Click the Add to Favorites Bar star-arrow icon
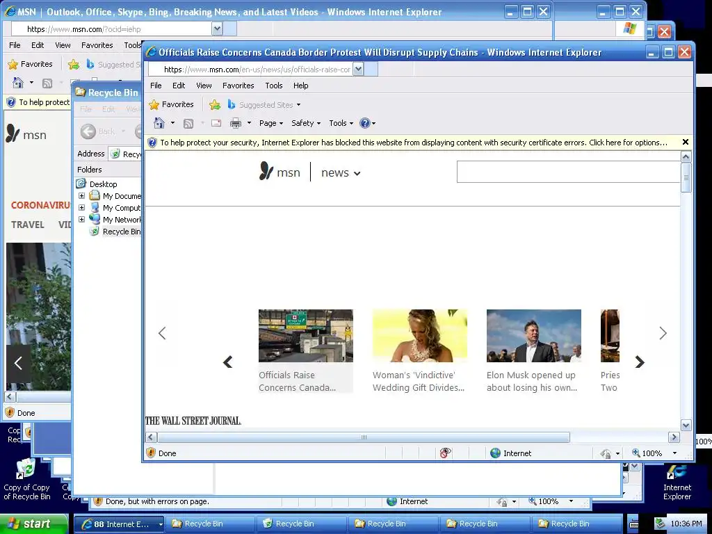Viewport: 712px width, 534px height. click(215, 105)
